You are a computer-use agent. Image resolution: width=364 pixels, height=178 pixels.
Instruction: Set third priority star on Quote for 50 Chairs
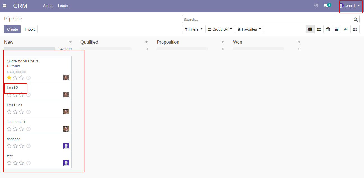pyautogui.click(x=21, y=78)
